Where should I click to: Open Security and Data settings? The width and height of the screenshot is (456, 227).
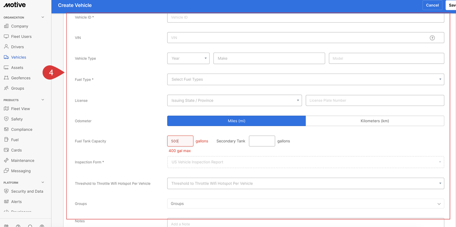(x=27, y=191)
